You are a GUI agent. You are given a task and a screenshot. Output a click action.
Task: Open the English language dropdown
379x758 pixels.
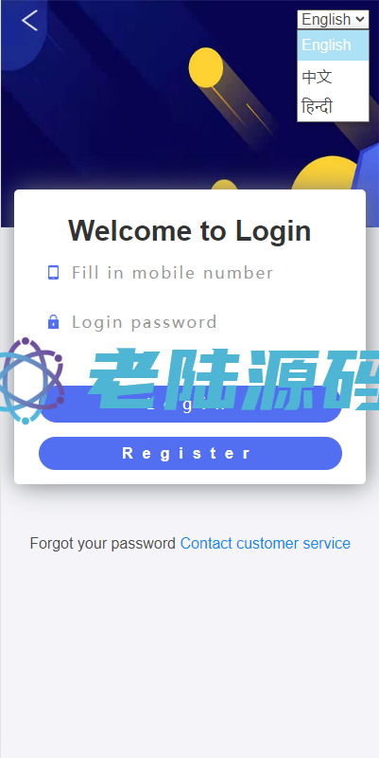333,19
